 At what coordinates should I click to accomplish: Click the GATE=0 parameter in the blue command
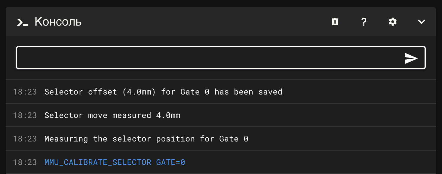coord(171,163)
